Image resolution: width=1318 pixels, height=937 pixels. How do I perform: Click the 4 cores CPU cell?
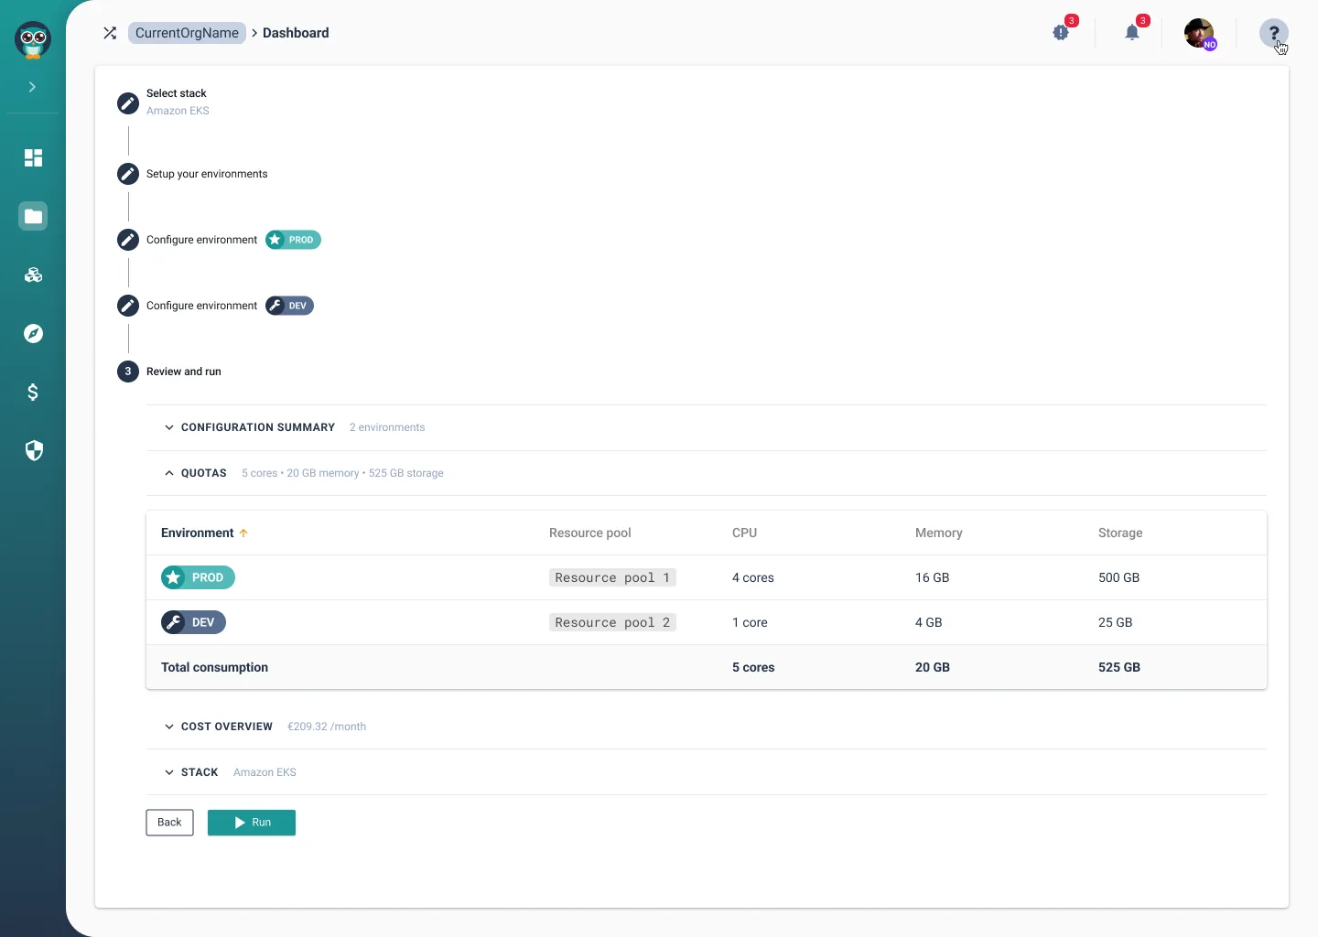point(753,577)
